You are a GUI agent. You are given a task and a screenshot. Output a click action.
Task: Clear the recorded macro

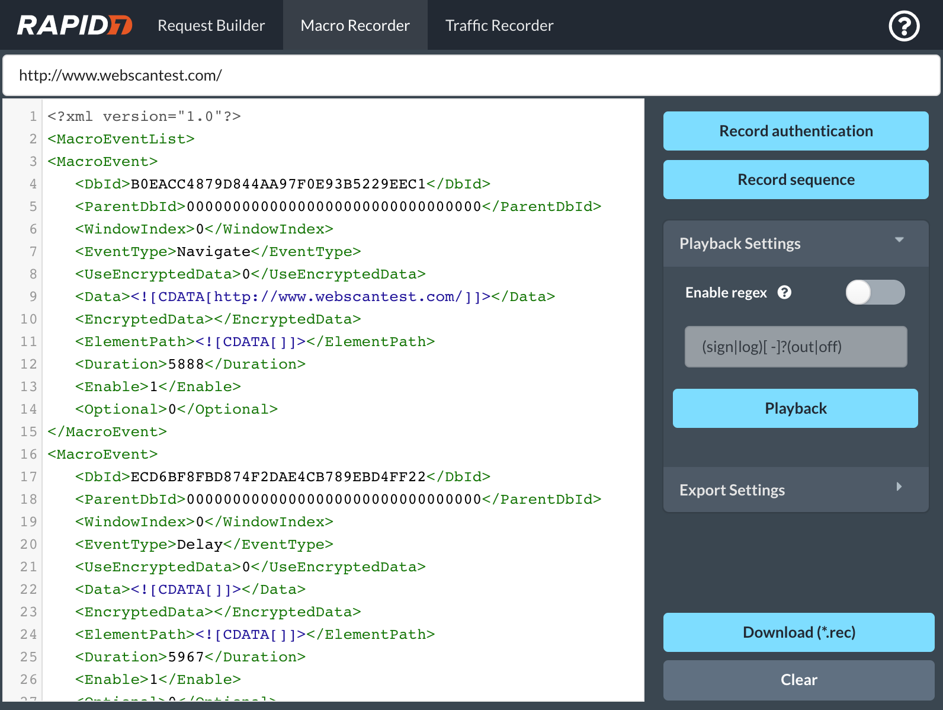click(x=798, y=680)
